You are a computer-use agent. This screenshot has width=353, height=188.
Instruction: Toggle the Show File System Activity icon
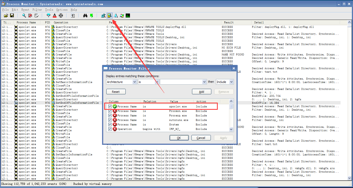[x=110, y=16]
